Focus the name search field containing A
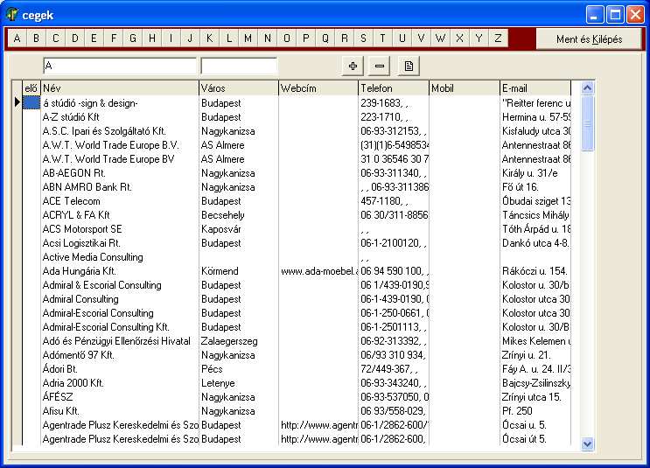Image resolution: width=650 pixels, height=468 pixels. pyautogui.click(x=119, y=66)
